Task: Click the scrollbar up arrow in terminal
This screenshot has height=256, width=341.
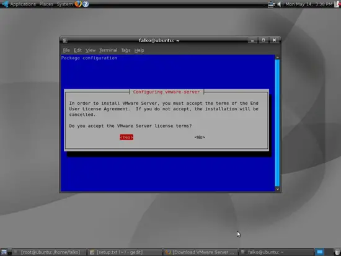Action: (x=277, y=58)
